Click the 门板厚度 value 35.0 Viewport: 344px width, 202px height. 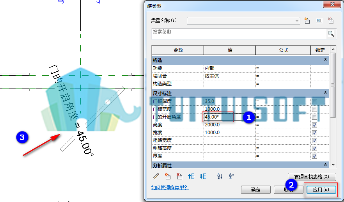point(230,101)
